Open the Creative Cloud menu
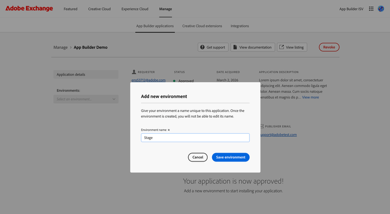Image resolution: width=390 pixels, height=214 pixels. [x=99, y=9]
